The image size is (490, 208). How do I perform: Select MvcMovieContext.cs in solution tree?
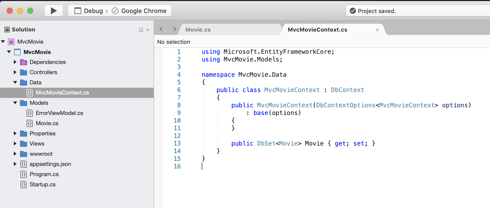coord(62,93)
